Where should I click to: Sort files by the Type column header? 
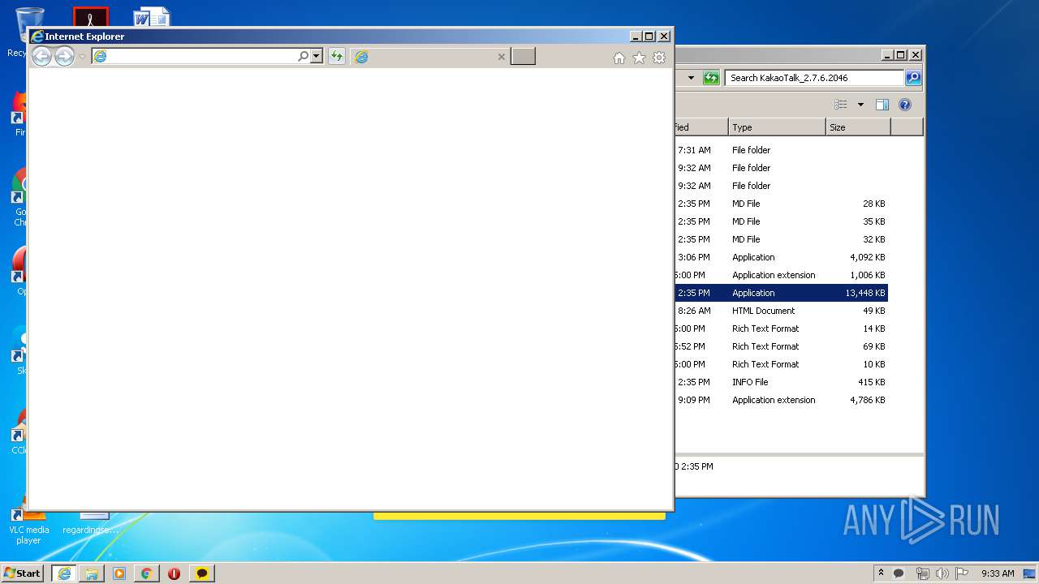(x=777, y=127)
